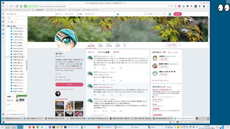Click フォローする button on profile

(172, 45)
